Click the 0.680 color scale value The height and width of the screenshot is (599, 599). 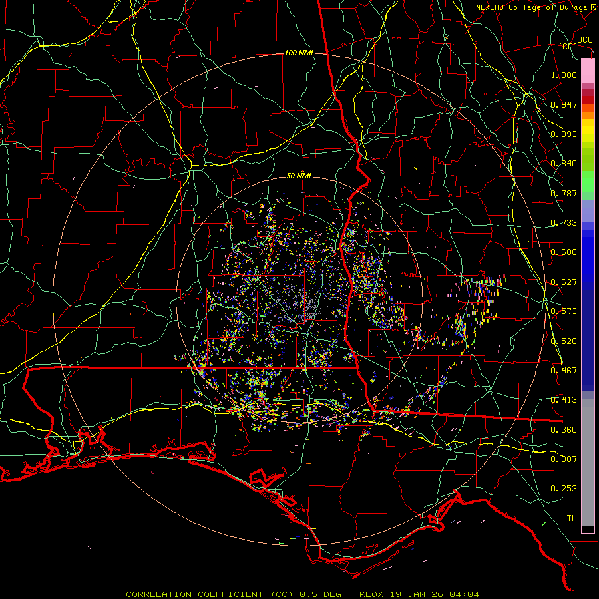coord(564,252)
